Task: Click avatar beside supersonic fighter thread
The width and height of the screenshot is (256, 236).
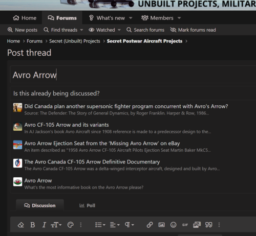Action: [x=18, y=107]
